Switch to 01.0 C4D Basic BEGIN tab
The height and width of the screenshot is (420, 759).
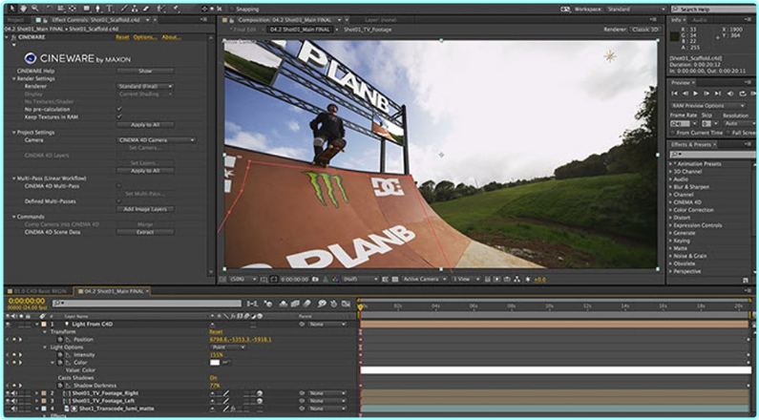(39, 291)
